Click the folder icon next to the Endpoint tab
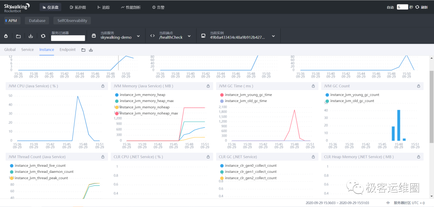 coord(83,50)
